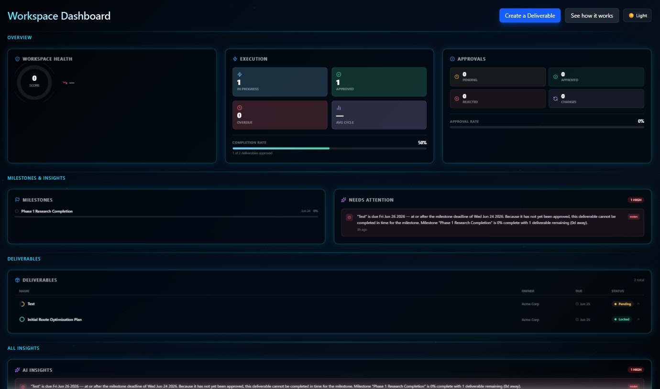Click the x-circle icon in Rejected tile
This screenshot has height=389, width=660.
click(x=457, y=99)
